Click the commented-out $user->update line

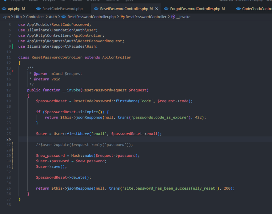(84, 145)
